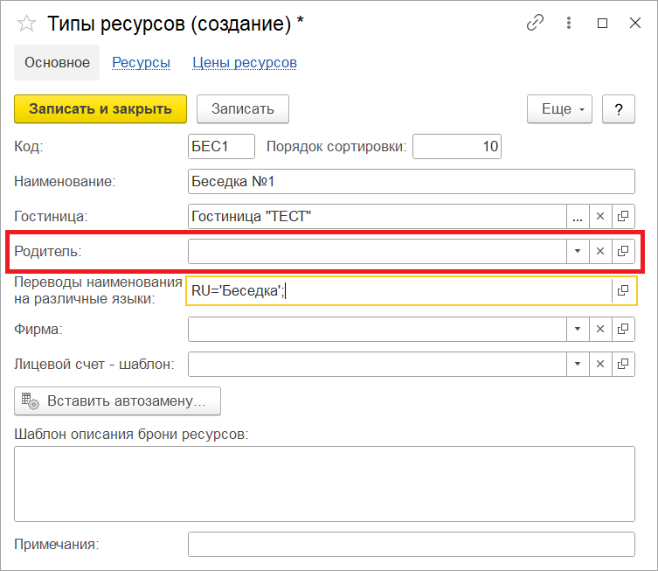The height and width of the screenshot is (571, 658).
Task: Click into the Фирма input field
Action: 377,329
